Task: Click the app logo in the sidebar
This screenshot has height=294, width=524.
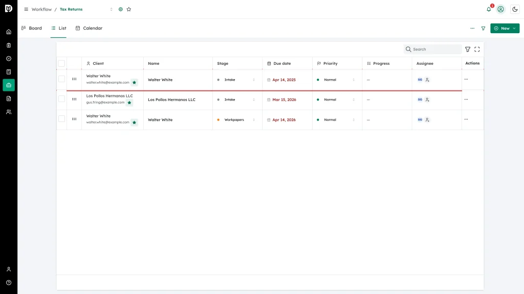Action: coord(9,8)
